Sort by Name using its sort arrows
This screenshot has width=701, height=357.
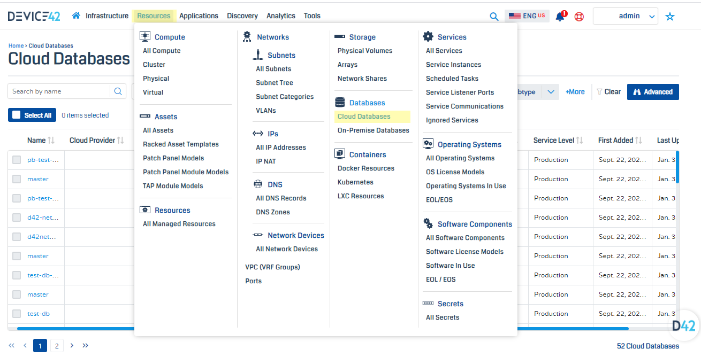pyautogui.click(x=51, y=141)
